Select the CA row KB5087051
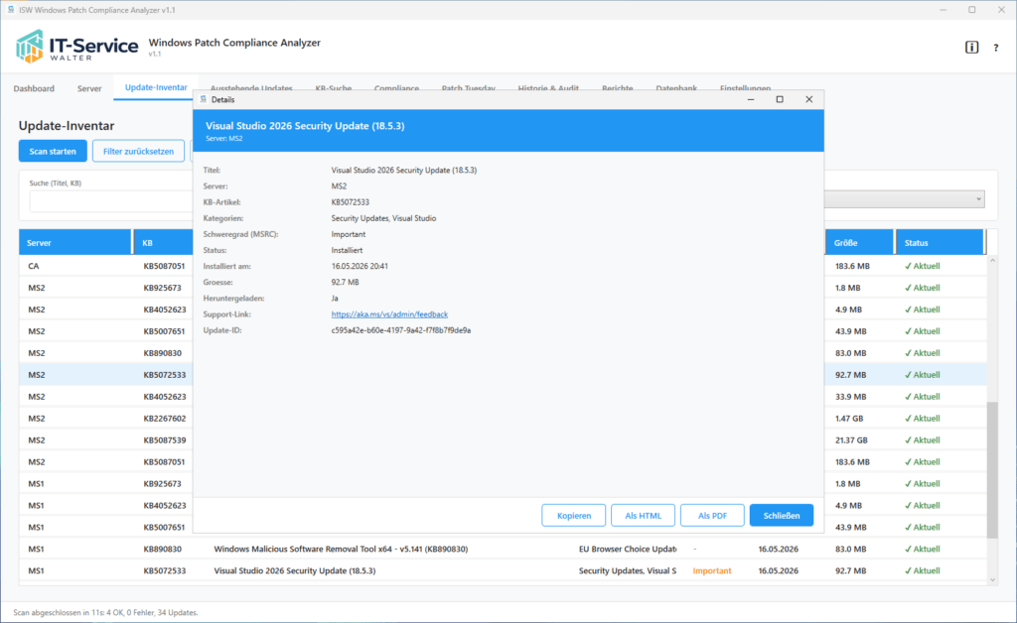Screen dimensions: 1017x623 click(106, 266)
